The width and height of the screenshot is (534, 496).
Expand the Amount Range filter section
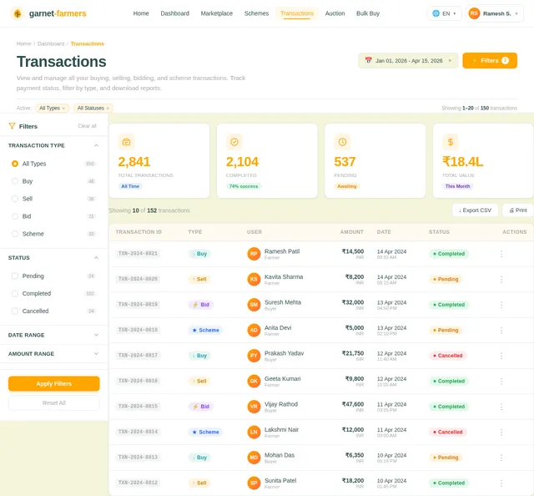[x=53, y=354]
